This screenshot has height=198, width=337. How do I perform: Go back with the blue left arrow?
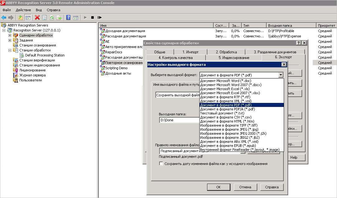coord(4,17)
